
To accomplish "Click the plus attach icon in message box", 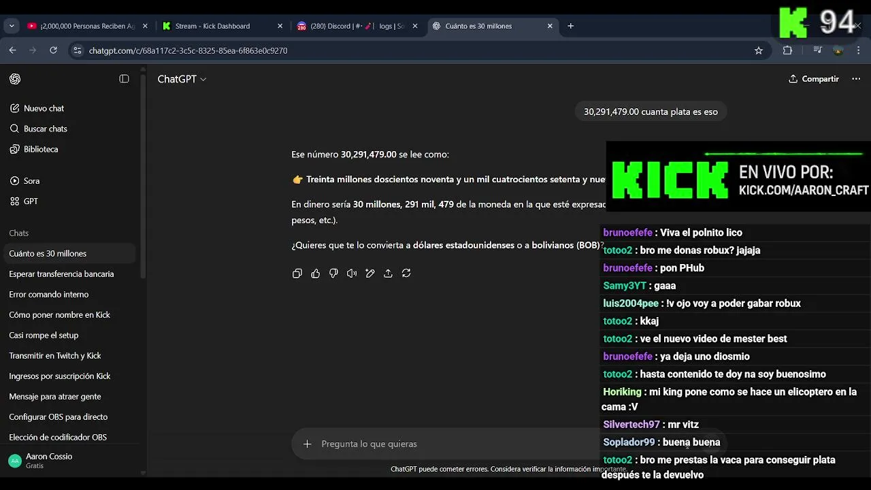I will pyautogui.click(x=307, y=444).
